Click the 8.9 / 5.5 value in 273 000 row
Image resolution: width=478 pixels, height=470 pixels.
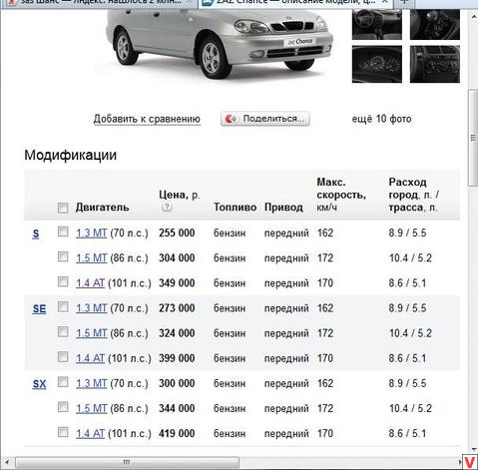[407, 308]
